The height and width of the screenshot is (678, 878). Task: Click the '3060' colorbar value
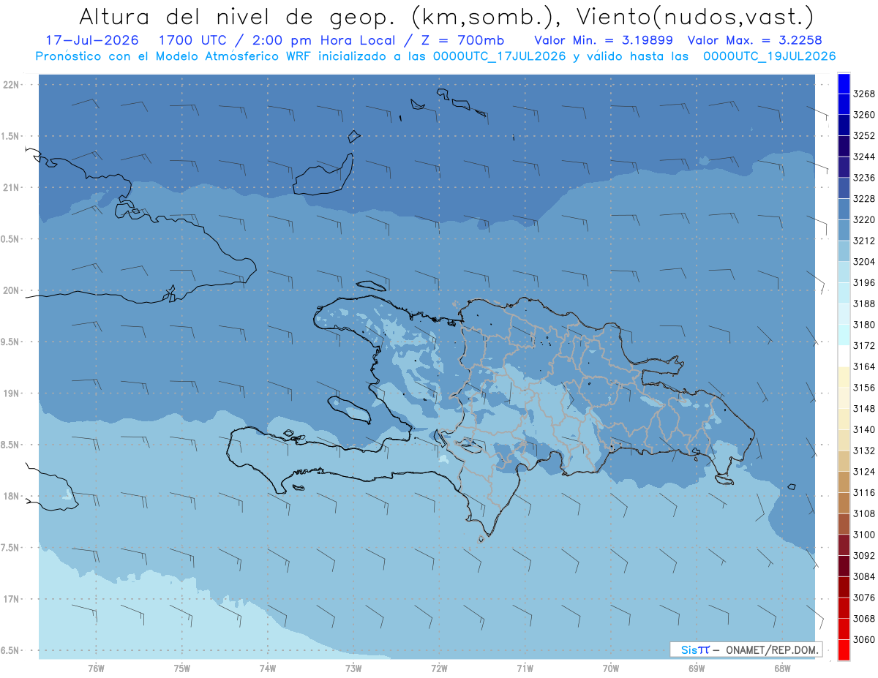click(x=864, y=639)
